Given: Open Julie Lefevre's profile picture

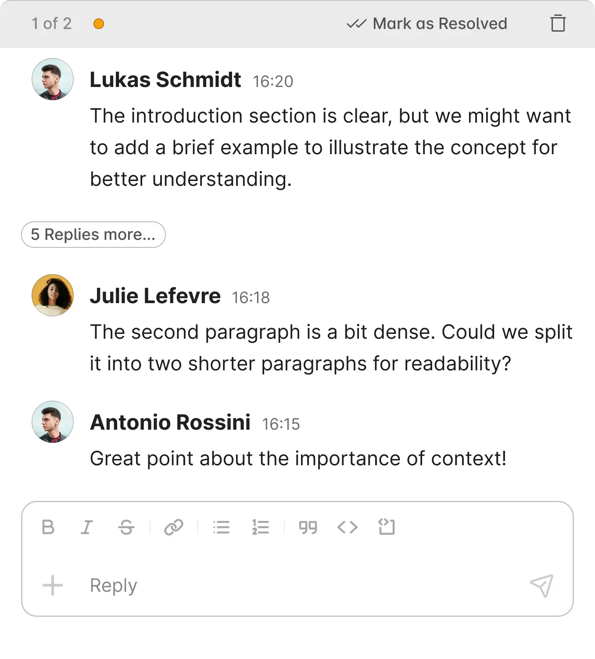Looking at the screenshot, I should 53,295.
